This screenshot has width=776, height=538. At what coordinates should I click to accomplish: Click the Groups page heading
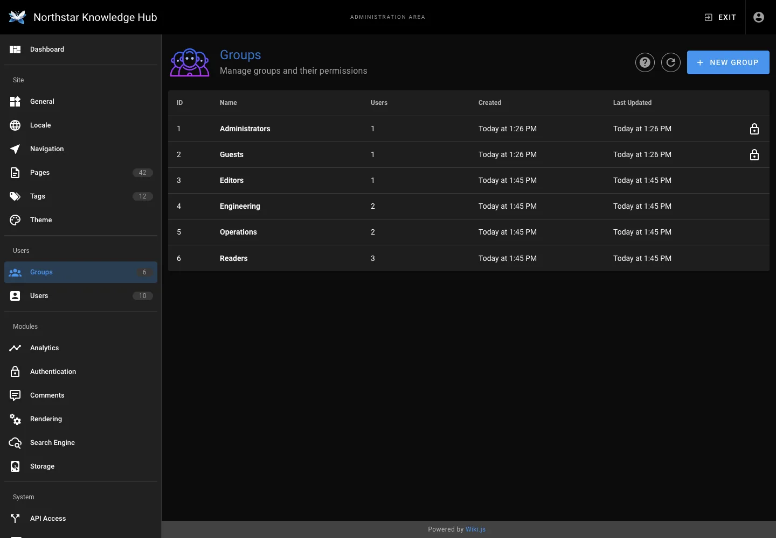(x=240, y=55)
